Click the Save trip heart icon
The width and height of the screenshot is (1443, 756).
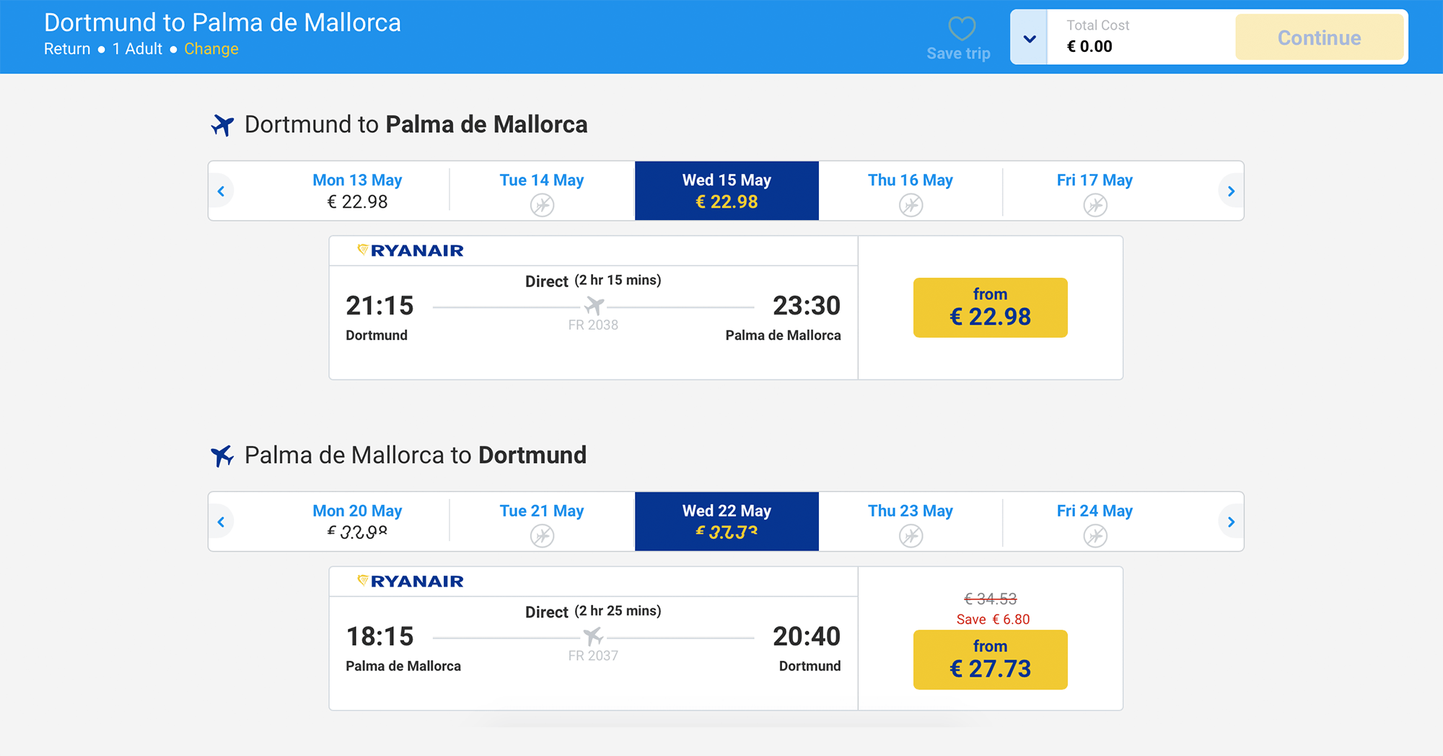(x=961, y=29)
